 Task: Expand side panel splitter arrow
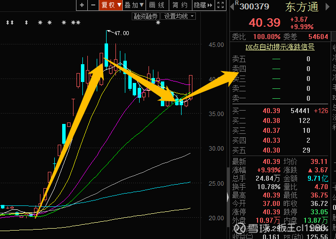tap(228, 198)
